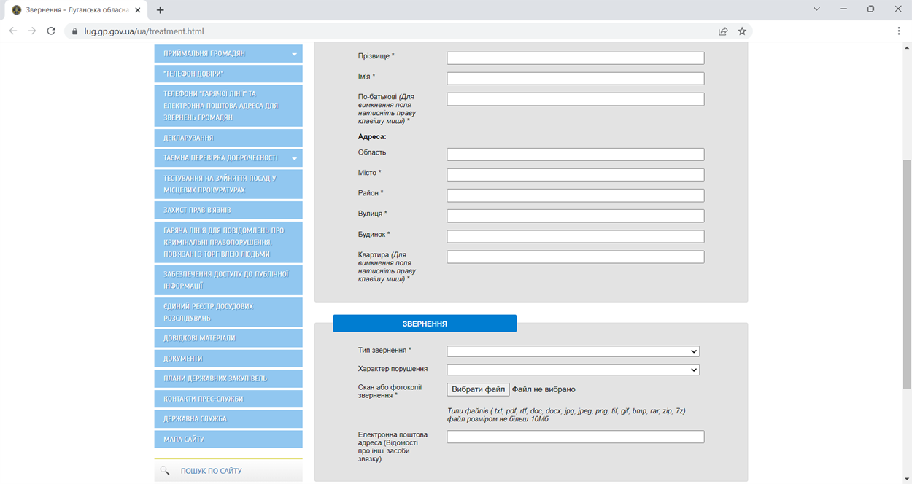Click the allowed file types hint text

pos(566,415)
